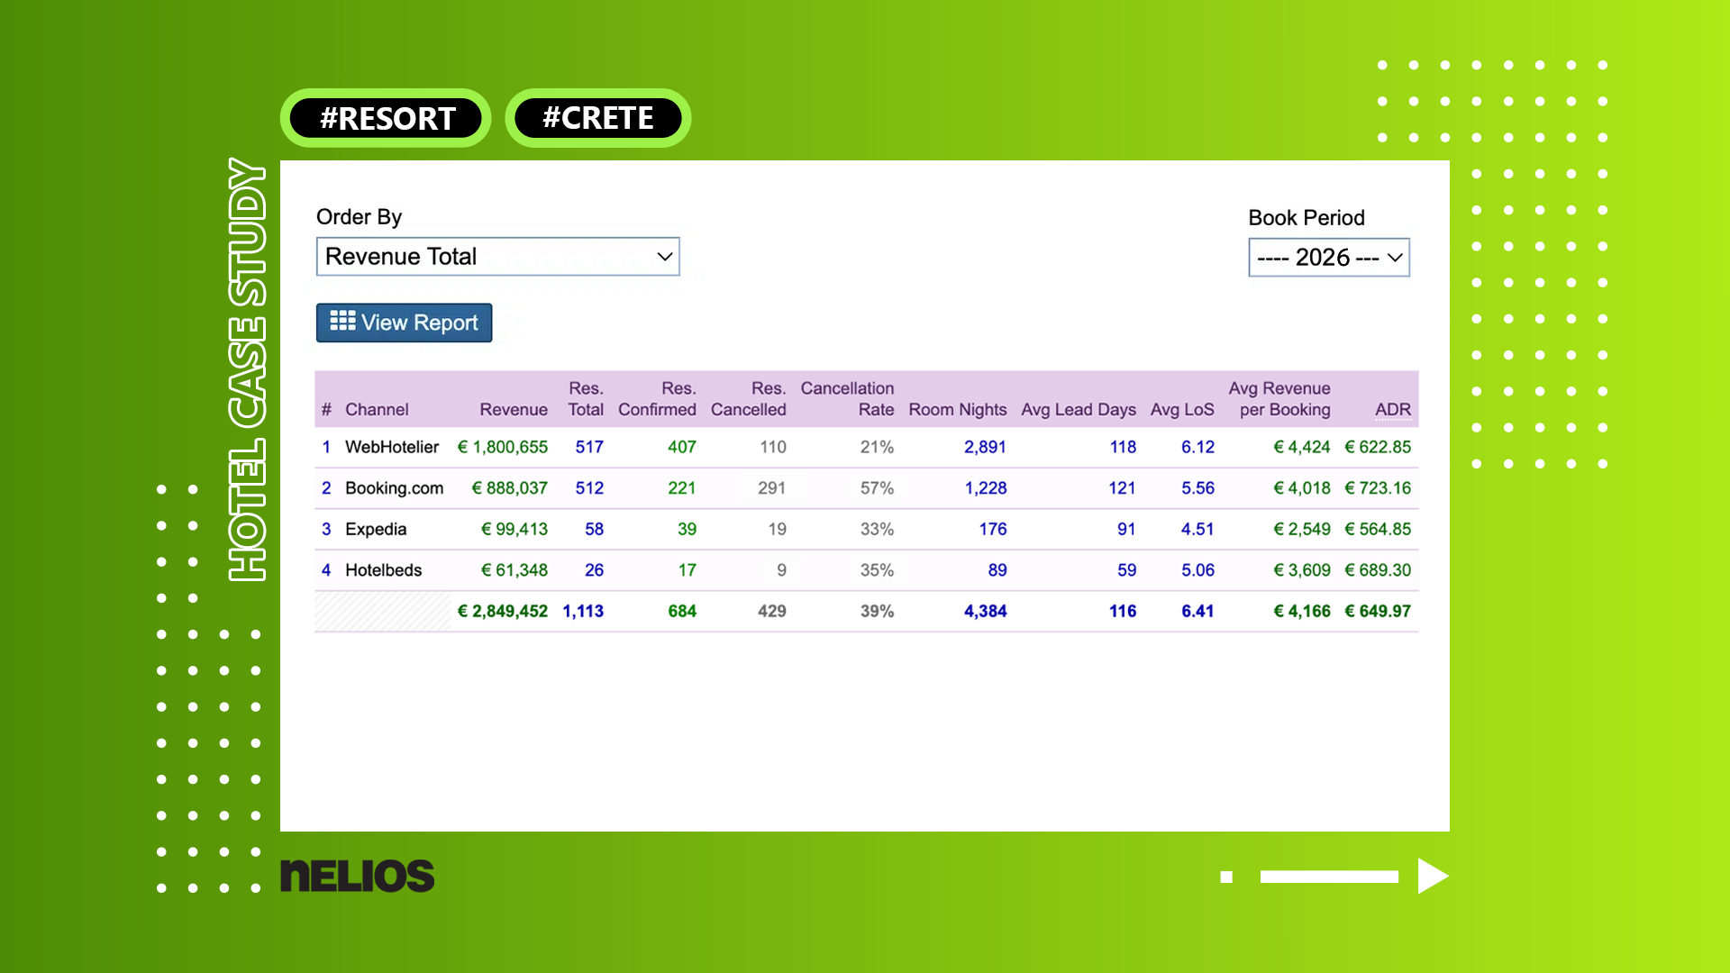Click the grid icon on View Report
The image size is (1730, 973).
pyautogui.click(x=342, y=321)
